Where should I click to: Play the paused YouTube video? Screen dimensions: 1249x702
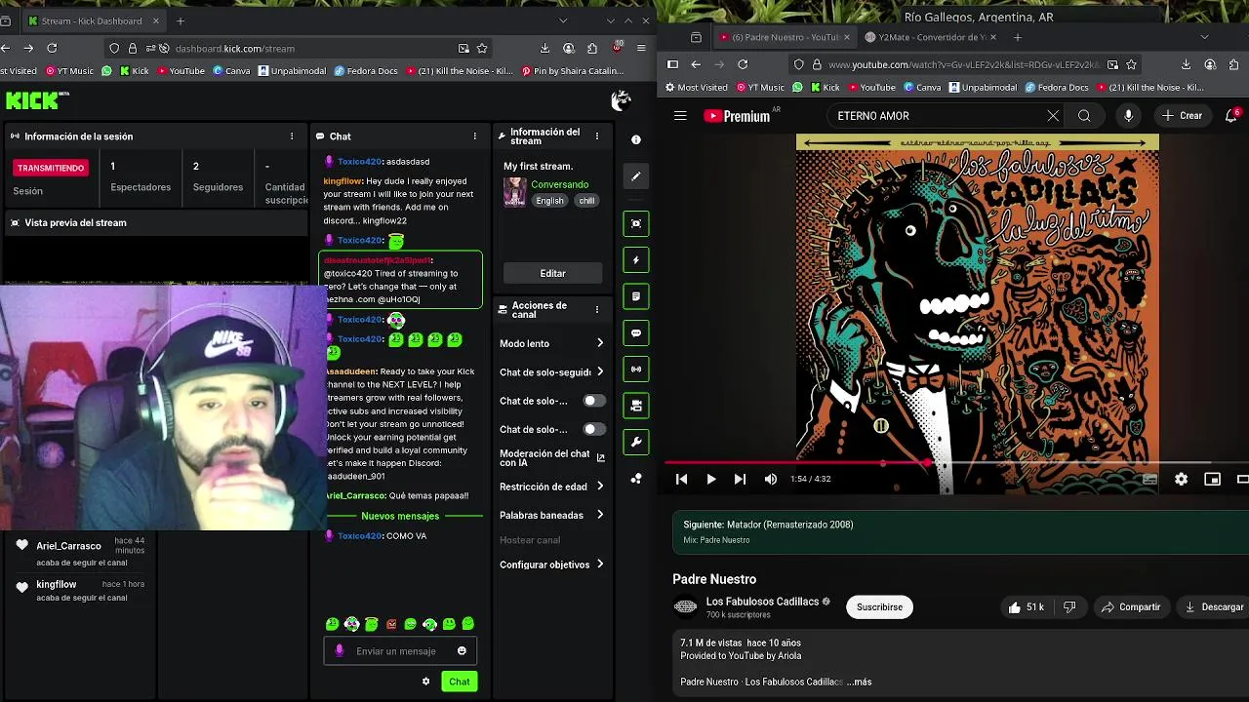click(x=710, y=479)
